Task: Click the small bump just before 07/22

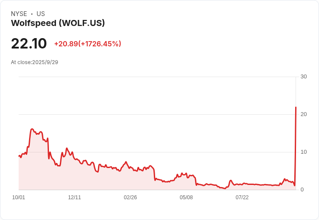Action: click(231, 180)
